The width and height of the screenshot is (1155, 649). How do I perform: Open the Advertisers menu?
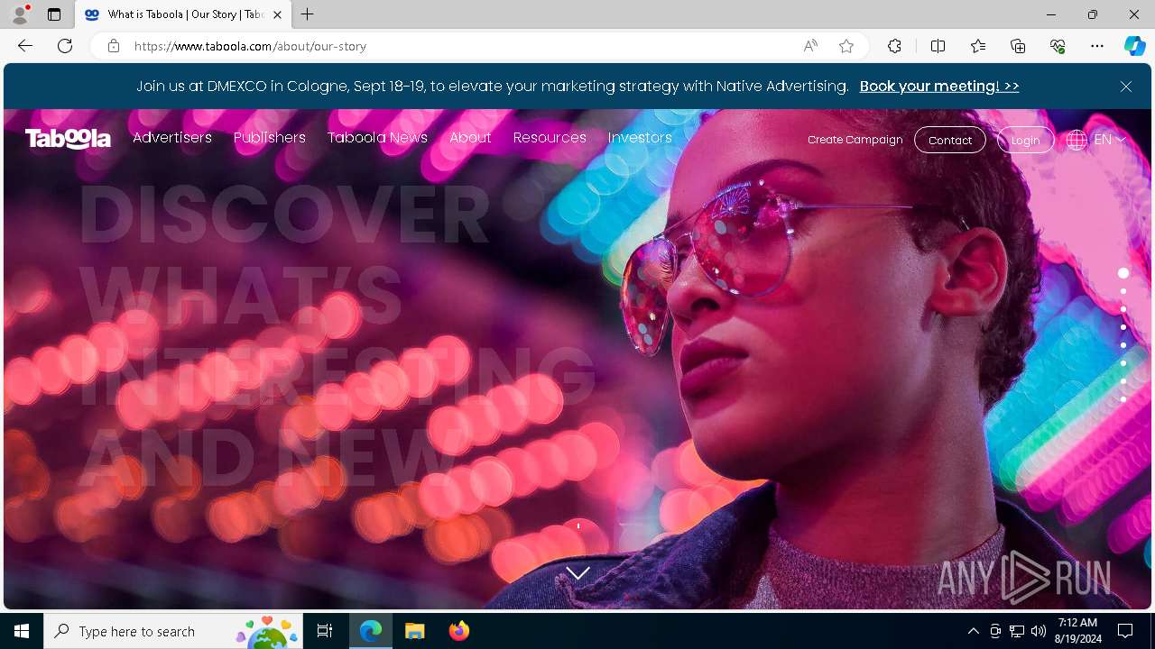click(172, 138)
